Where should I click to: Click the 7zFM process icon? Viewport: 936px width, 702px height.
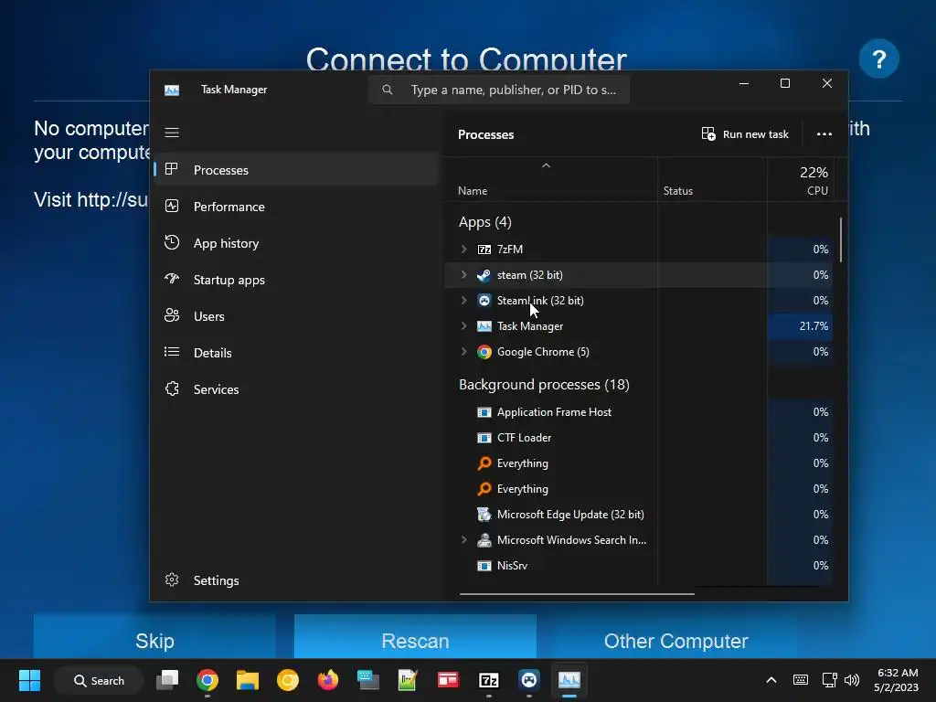point(484,250)
